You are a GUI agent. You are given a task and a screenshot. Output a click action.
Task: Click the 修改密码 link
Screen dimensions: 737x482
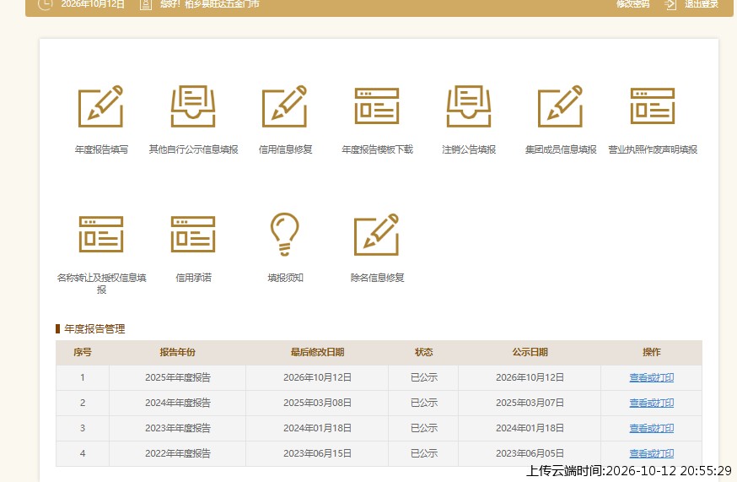pos(633,4)
